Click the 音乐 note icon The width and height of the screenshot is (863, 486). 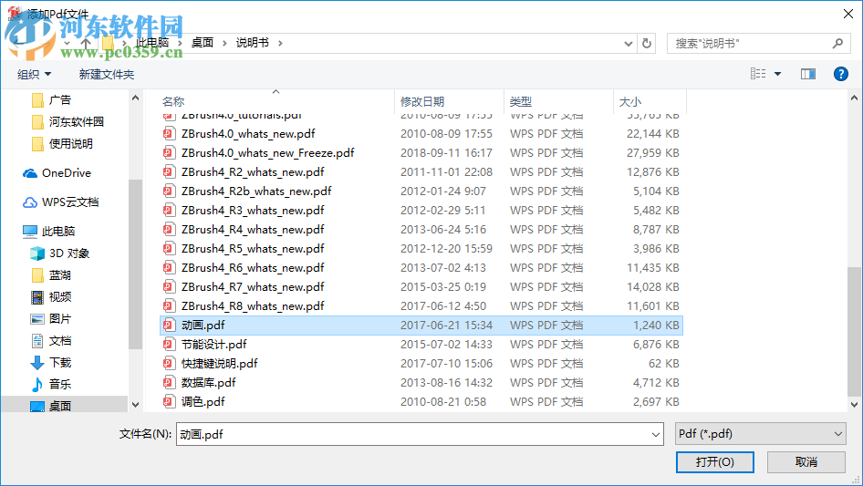coord(37,384)
